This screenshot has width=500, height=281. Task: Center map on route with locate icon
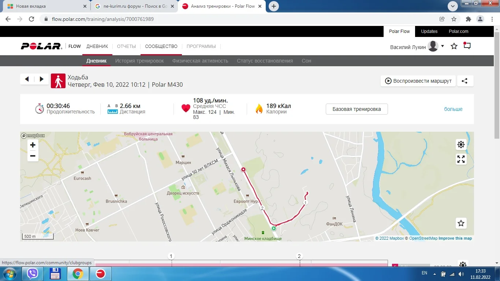[x=461, y=145]
